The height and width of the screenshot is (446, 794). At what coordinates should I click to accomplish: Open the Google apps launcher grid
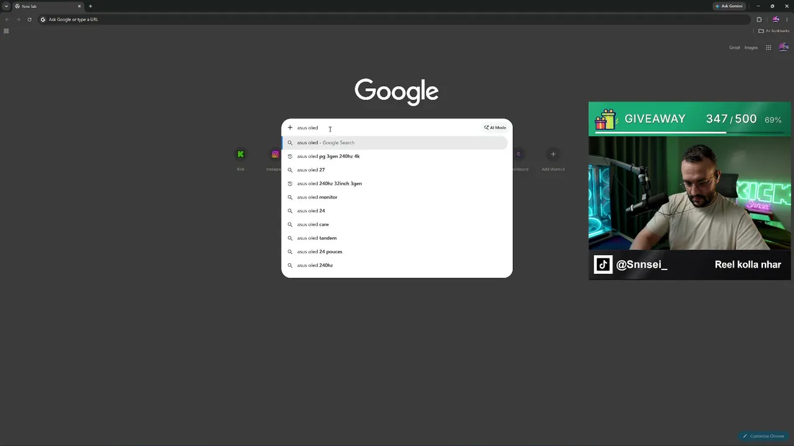pyautogui.click(x=768, y=48)
